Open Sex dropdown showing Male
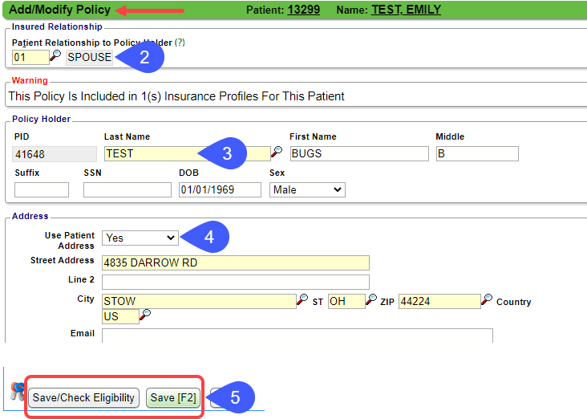587x419 pixels. (x=307, y=190)
